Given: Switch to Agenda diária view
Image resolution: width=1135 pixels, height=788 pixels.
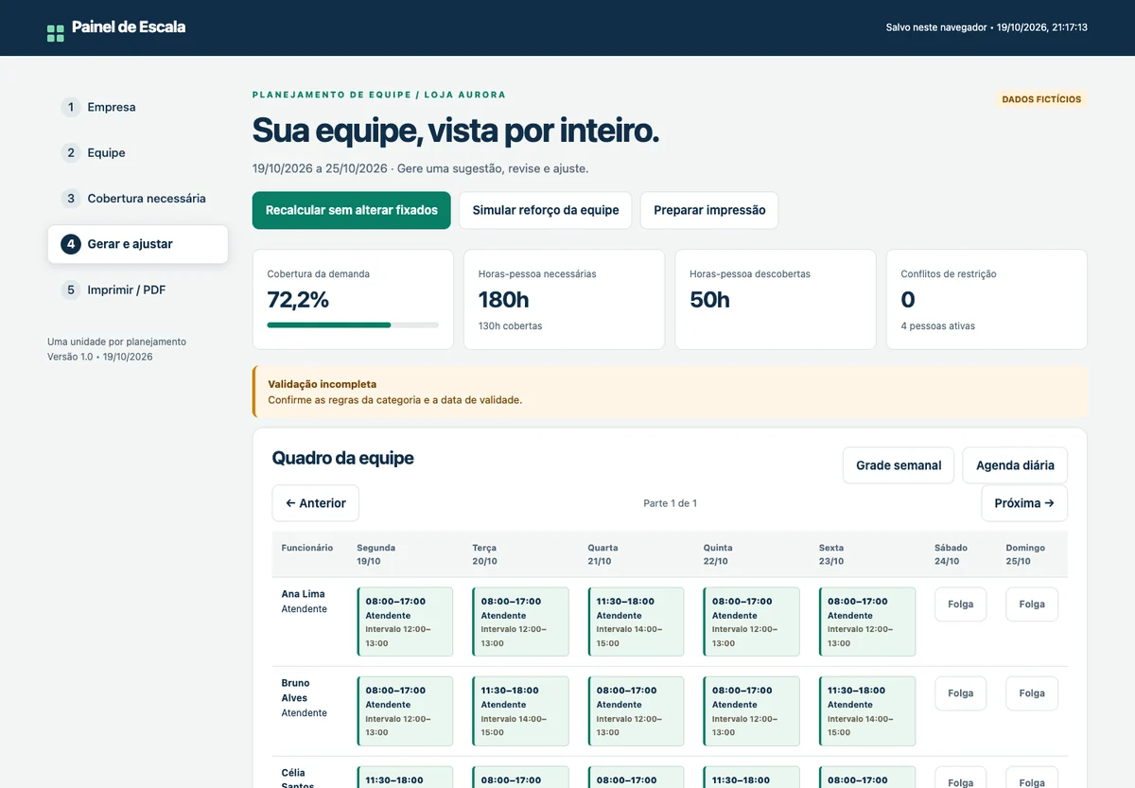Looking at the screenshot, I should click(x=1015, y=465).
